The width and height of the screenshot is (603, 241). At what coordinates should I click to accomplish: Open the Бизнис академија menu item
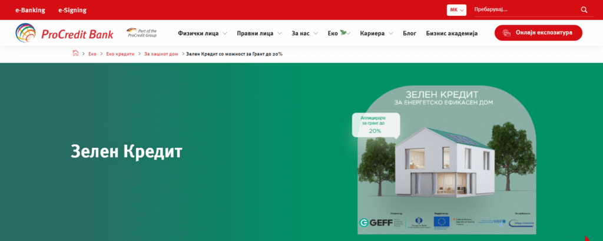(452, 34)
